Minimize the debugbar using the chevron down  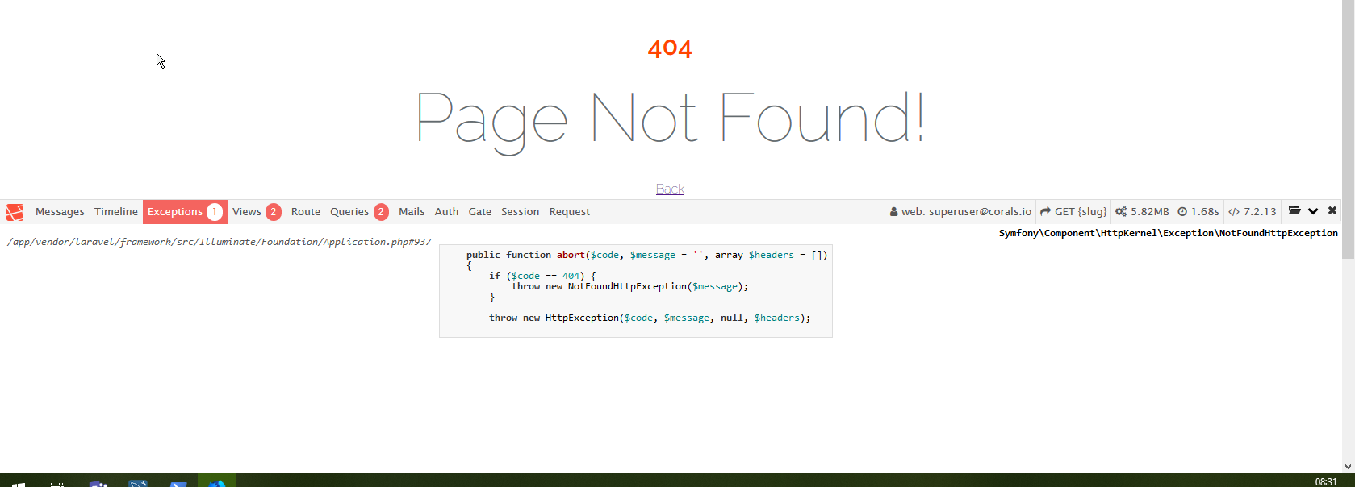tap(1313, 211)
